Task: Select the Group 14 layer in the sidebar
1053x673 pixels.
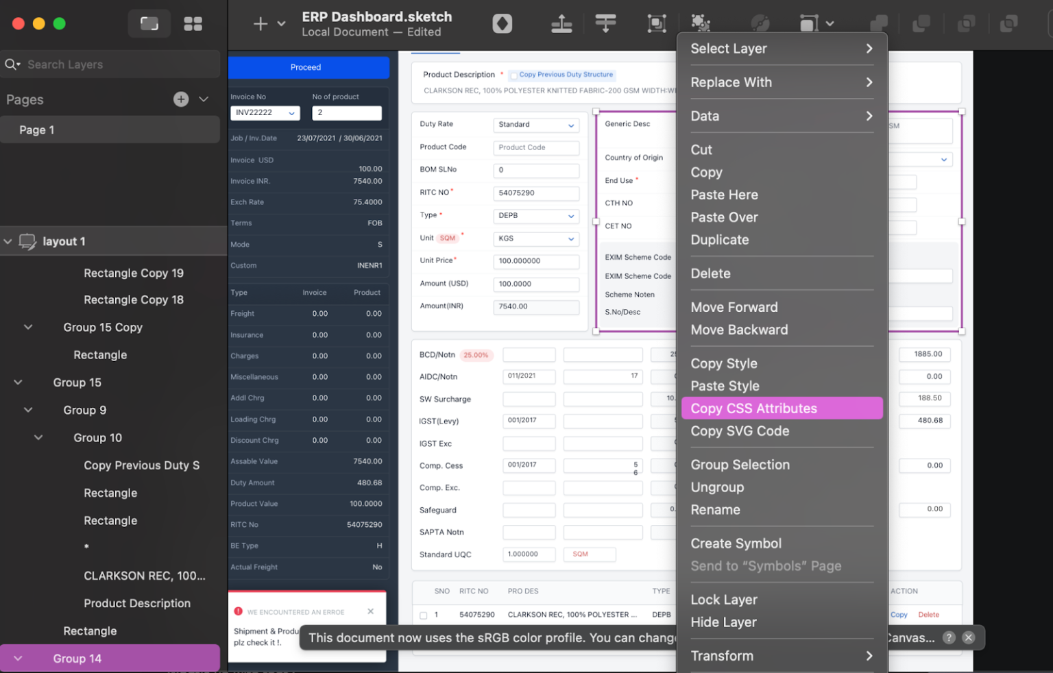Action: pyautogui.click(x=77, y=658)
